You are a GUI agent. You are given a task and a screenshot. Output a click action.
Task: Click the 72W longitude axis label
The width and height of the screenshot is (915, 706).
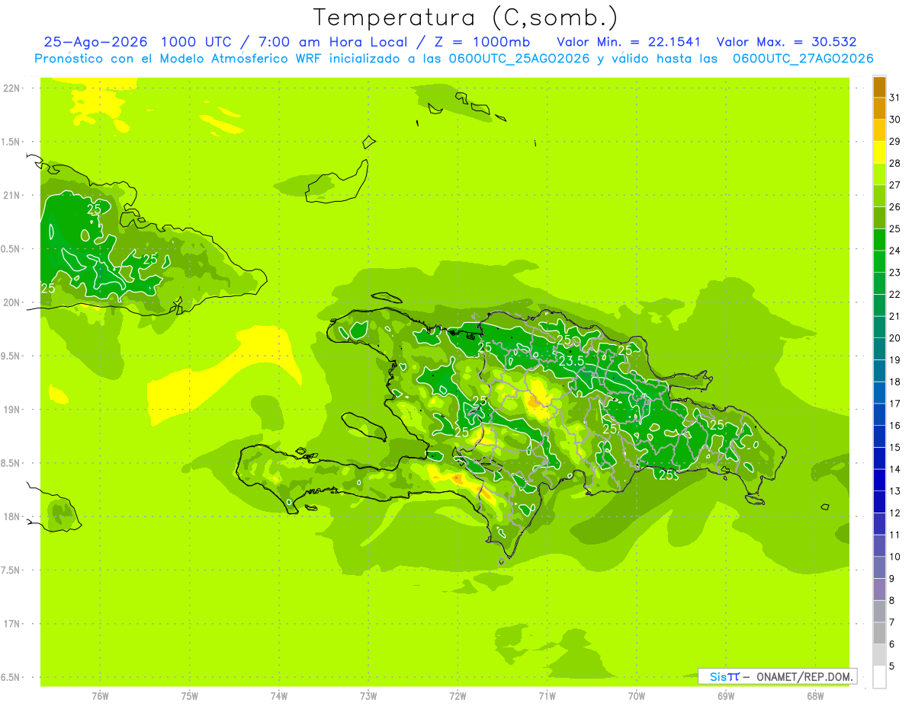[457, 695]
